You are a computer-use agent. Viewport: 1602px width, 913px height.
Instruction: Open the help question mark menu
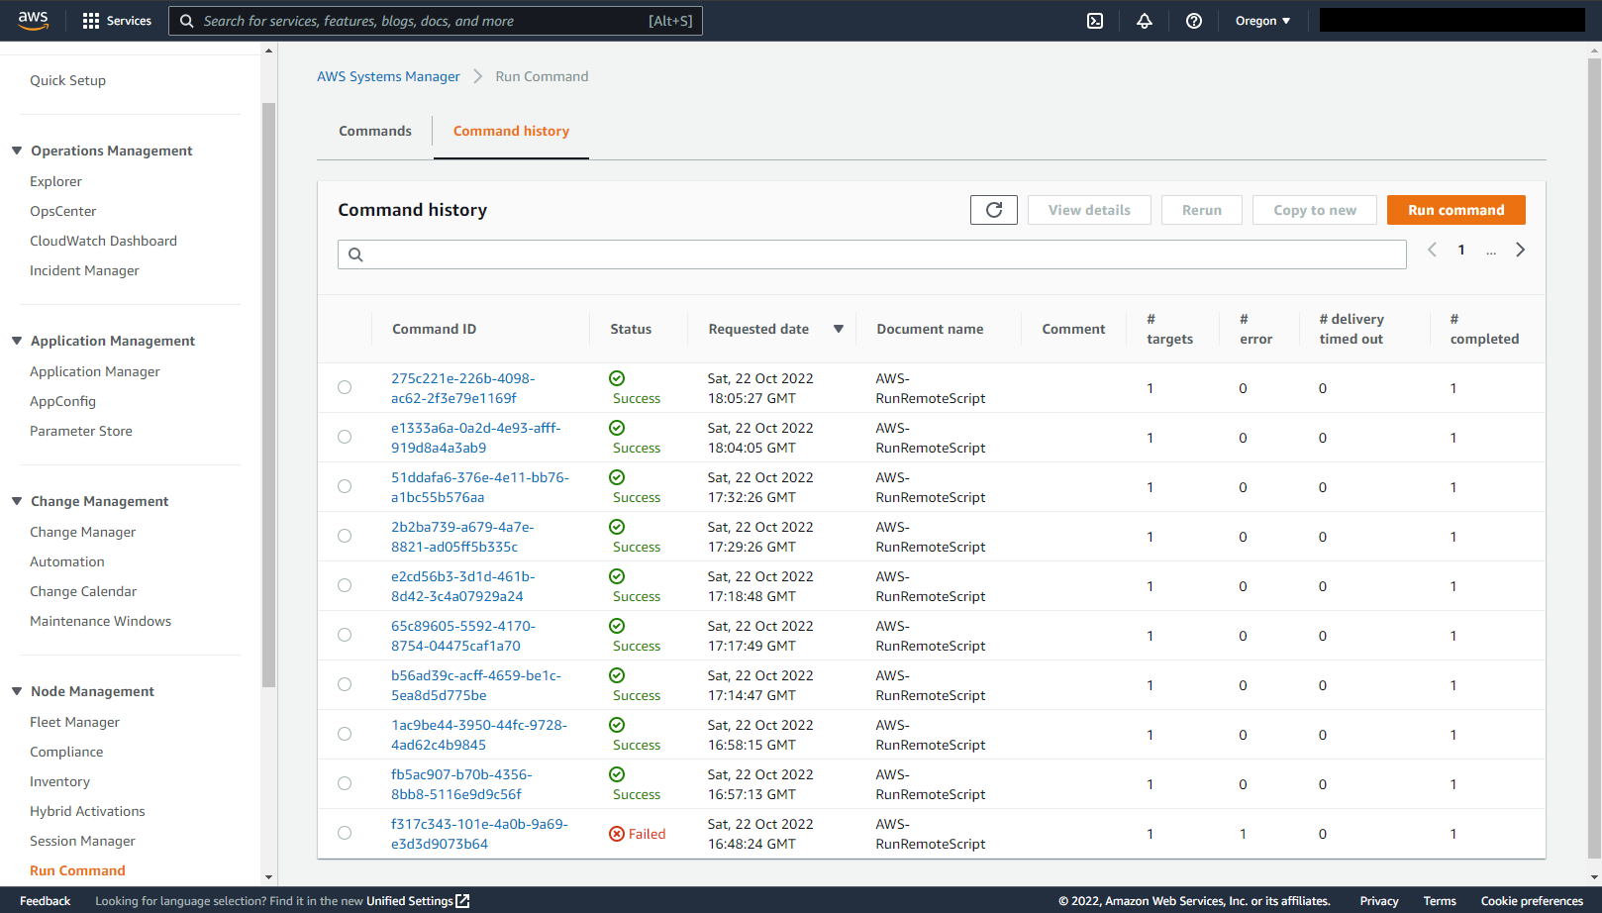click(1194, 21)
